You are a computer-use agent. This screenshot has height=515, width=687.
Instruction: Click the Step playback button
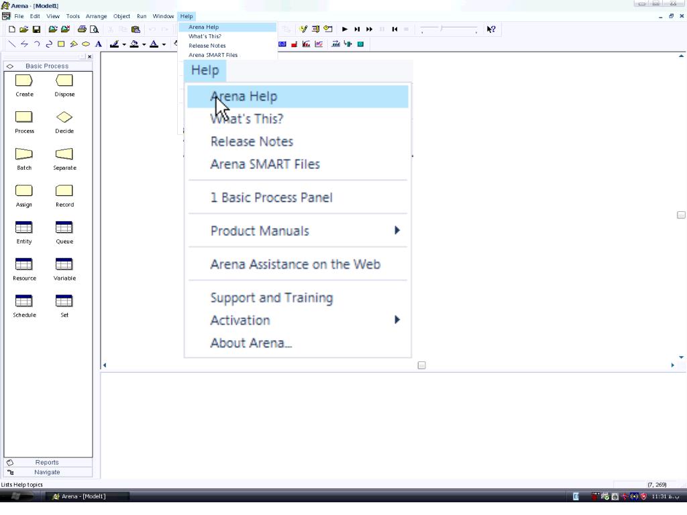pyautogui.click(x=357, y=30)
